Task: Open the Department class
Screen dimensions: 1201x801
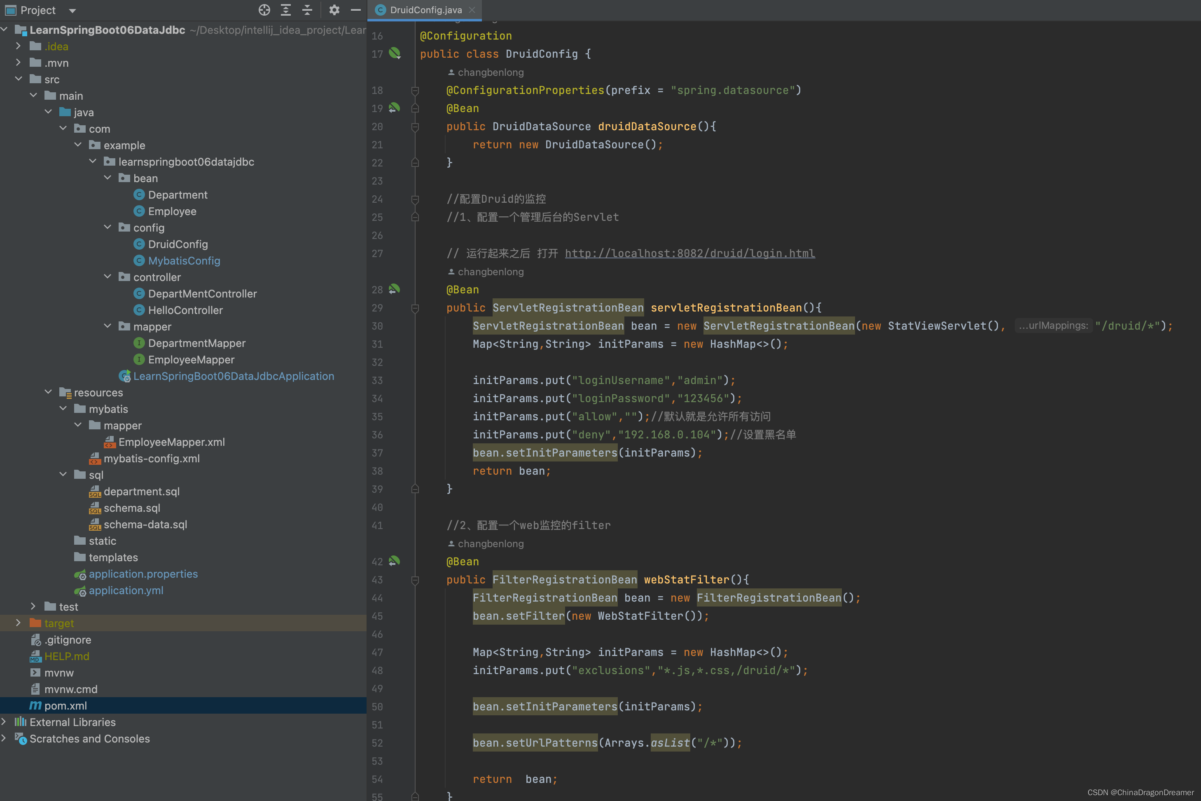Action: 177,194
